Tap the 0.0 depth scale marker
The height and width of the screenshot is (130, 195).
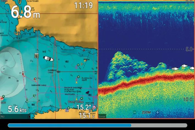[189, 2]
